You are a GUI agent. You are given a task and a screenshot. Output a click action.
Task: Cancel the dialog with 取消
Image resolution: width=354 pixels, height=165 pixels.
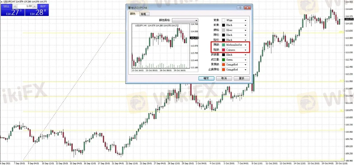coord(224,78)
